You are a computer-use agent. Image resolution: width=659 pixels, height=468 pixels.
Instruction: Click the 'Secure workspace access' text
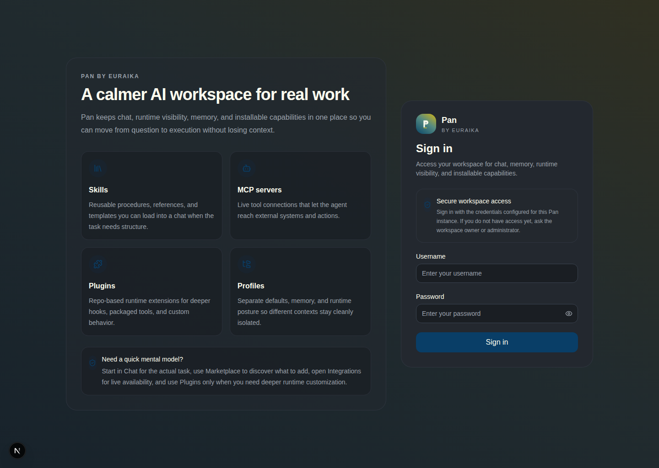coord(474,201)
